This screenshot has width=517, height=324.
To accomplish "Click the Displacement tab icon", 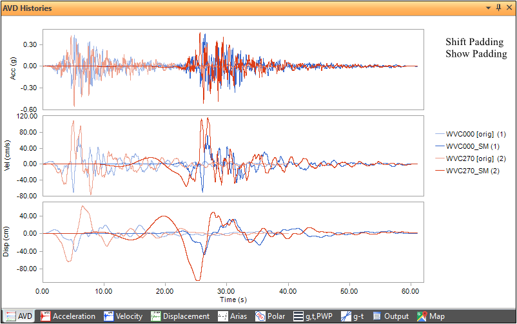I will tap(155, 316).
